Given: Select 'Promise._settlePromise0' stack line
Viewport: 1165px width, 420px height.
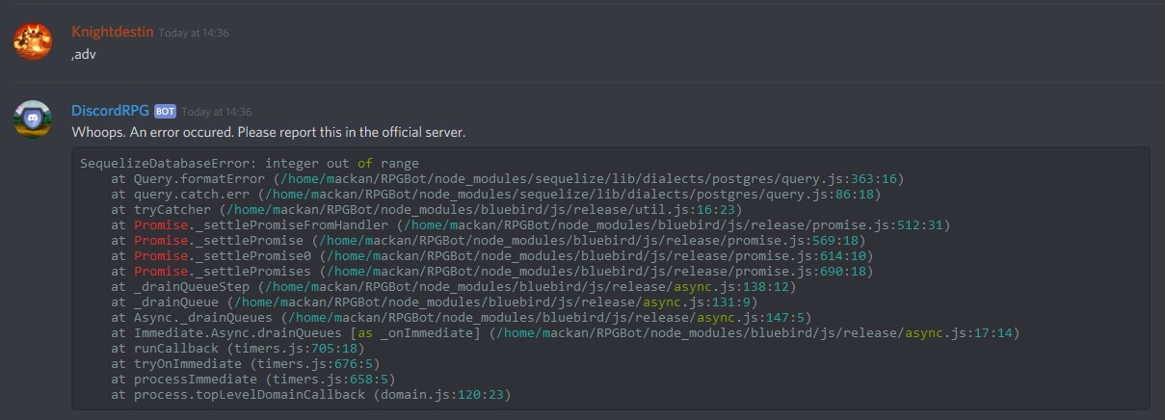Looking at the screenshot, I should (491, 256).
